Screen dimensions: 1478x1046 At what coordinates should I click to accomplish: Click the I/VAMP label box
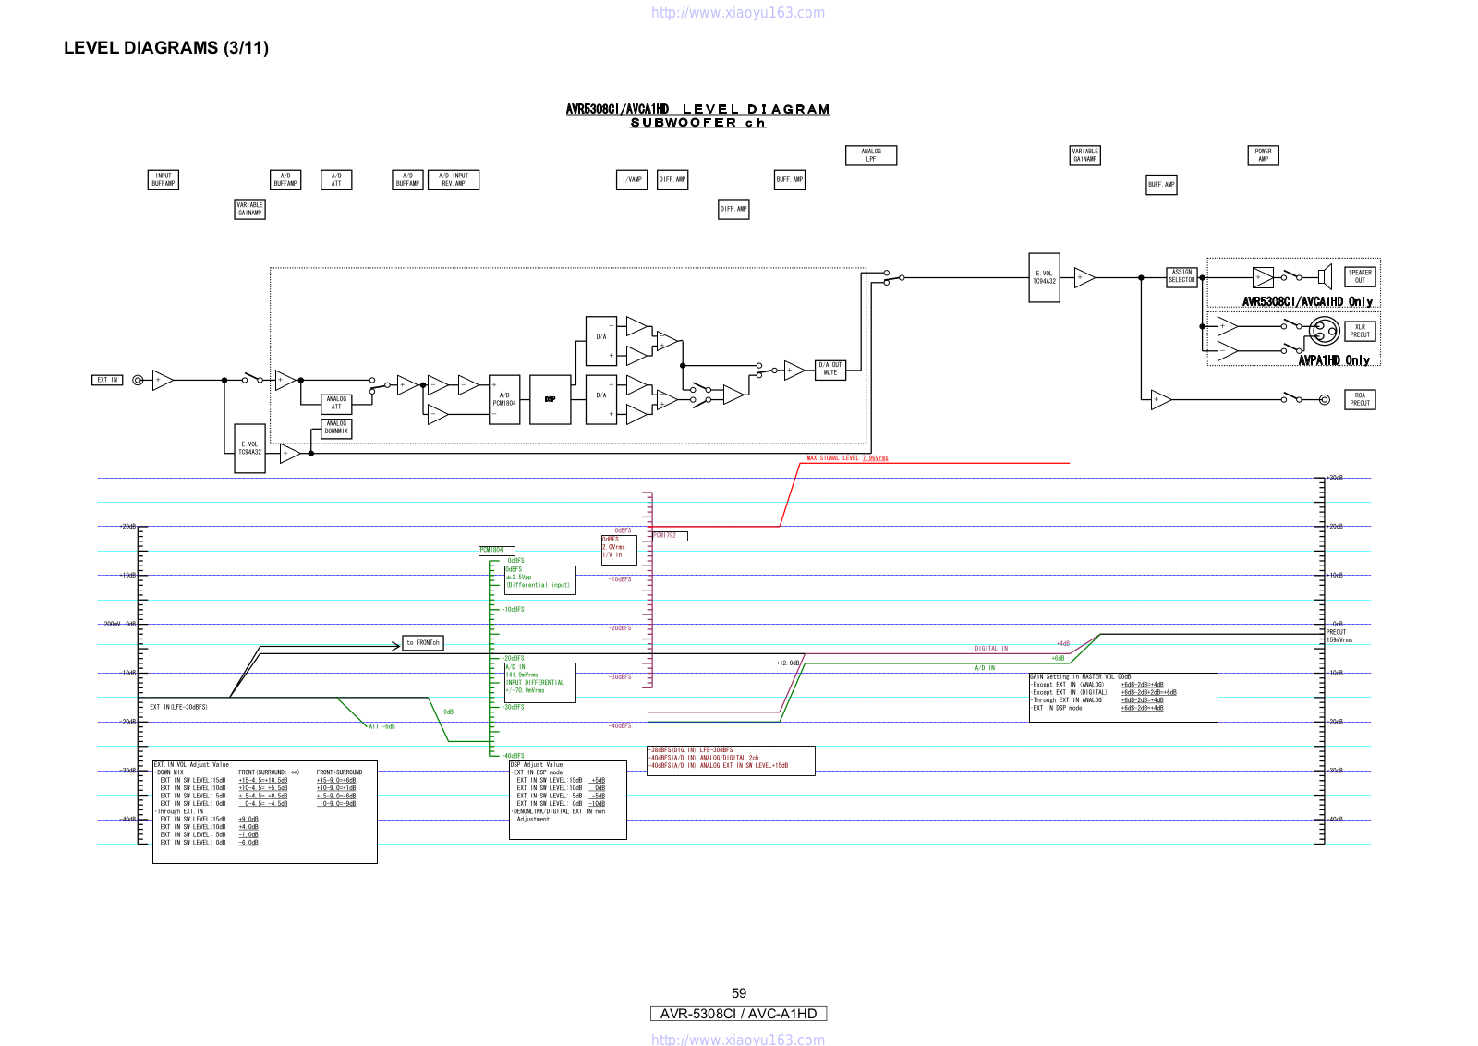tap(632, 179)
